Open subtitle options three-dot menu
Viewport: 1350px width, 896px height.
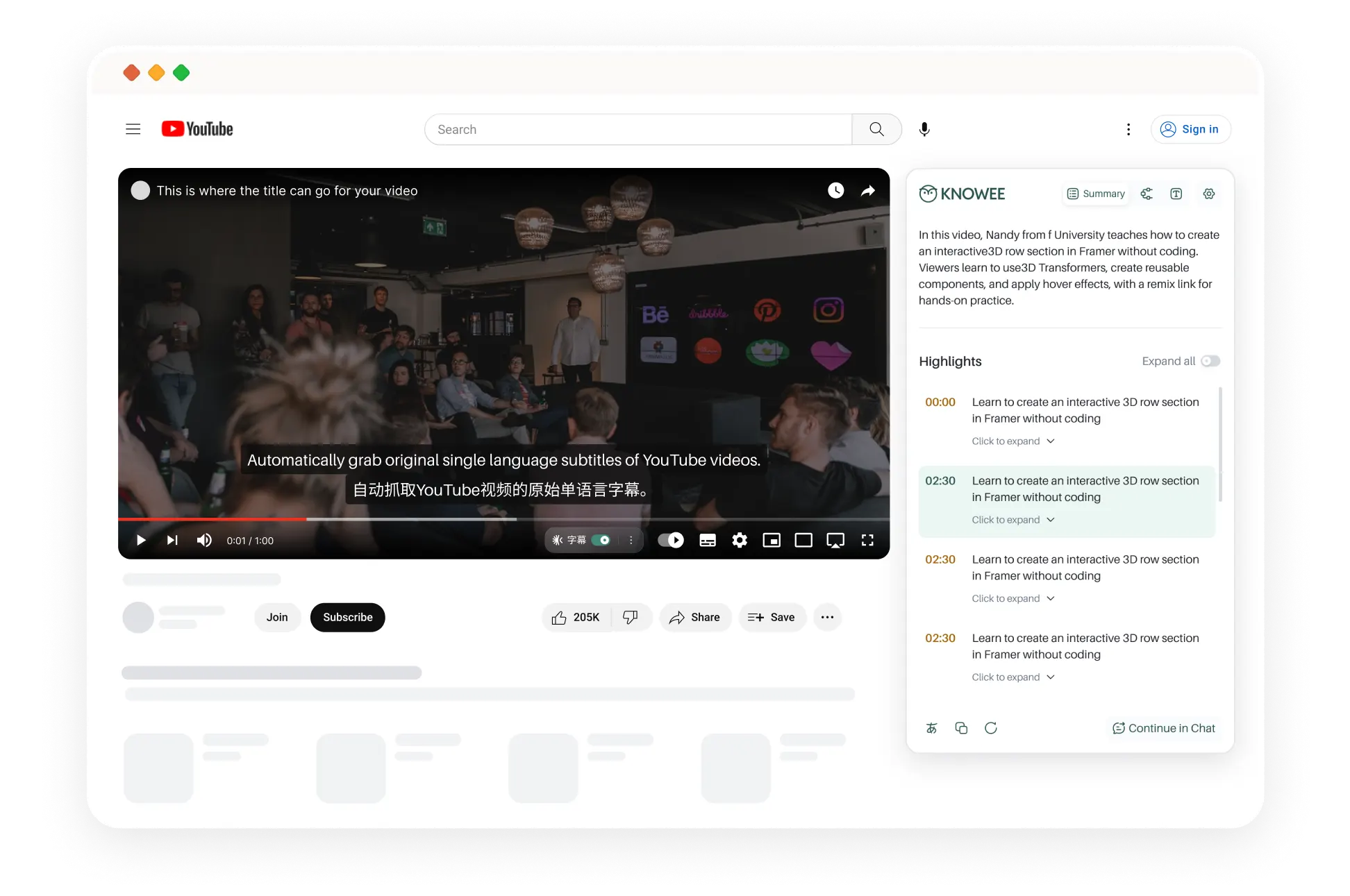pos(631,540)
